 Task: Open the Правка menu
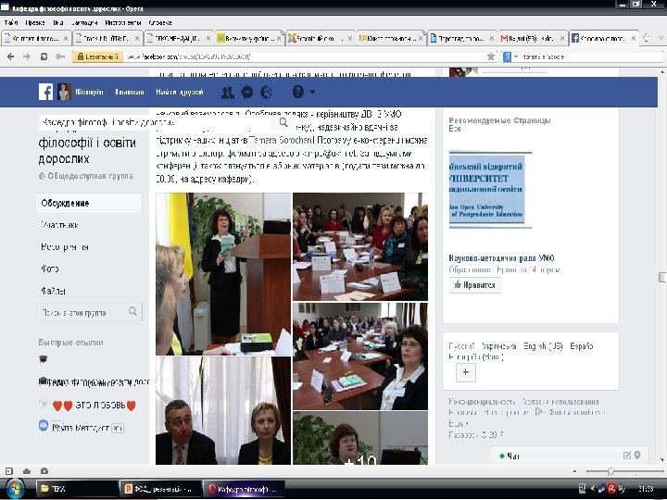35,22
